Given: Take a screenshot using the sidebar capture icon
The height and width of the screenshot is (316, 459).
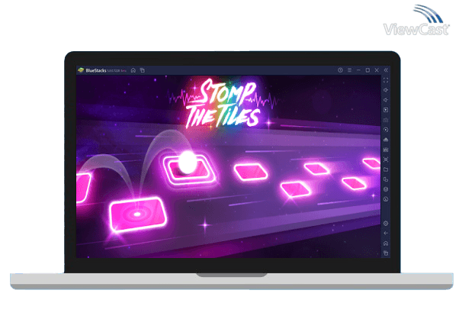Looking at the screenshot, I should tap(386, 160).
